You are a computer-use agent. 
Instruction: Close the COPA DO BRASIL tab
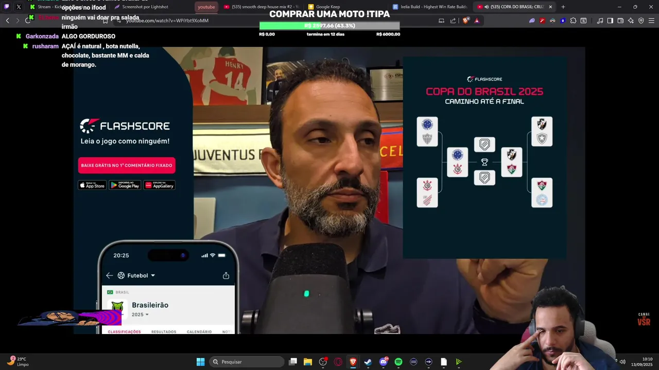[550, 7]
